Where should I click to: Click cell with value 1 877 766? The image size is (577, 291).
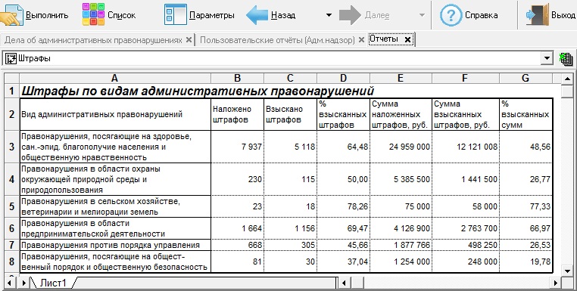click(x=401, y=245)
